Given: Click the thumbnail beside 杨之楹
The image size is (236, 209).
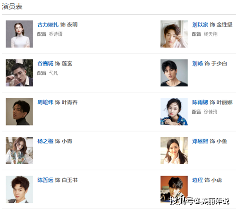Looking at the screenshot, I should (x=19, y=150).
